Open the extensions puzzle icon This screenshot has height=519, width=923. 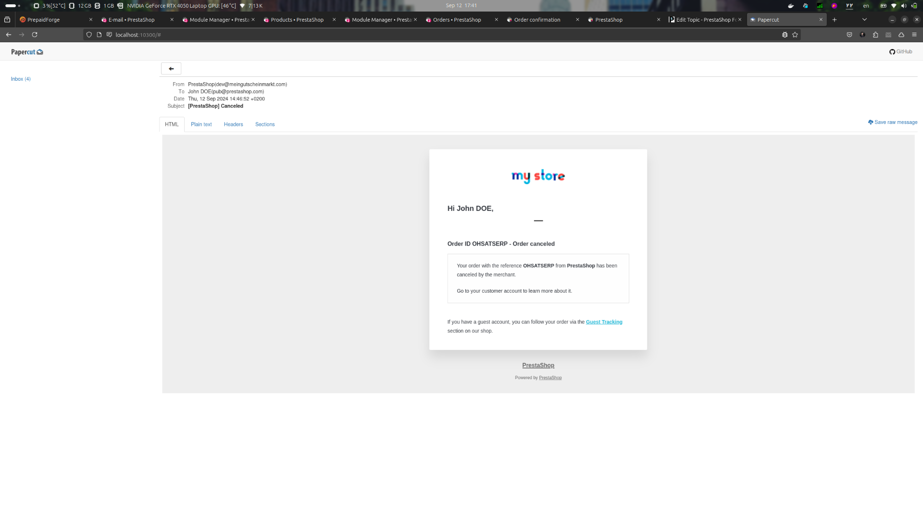coord(875,35)
